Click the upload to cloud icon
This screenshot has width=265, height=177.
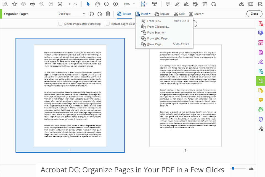(23, 4)
